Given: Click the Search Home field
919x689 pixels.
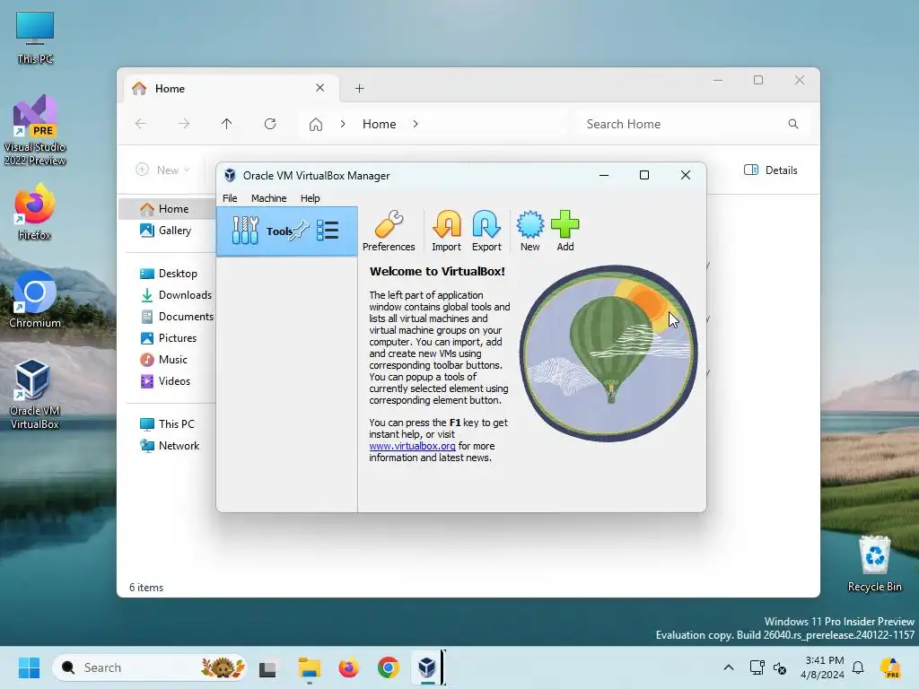Looking at the screenshot, I should click(692, 124).
